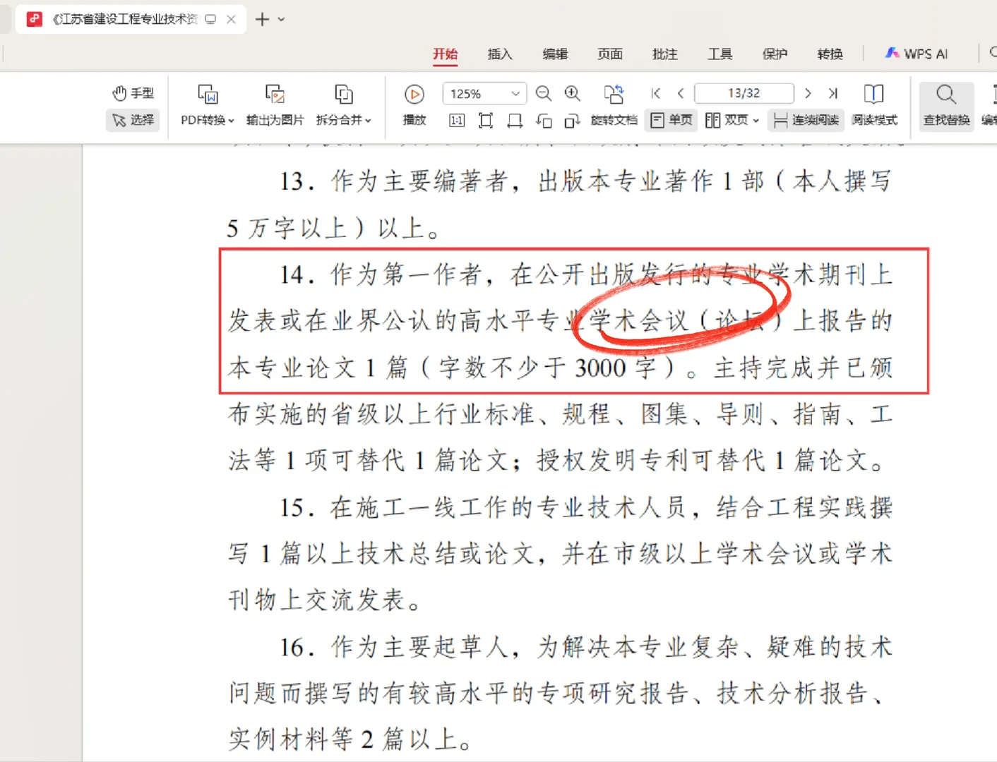997x762 pixels.
Task: Zoom out with the magnifier minus icon
Action: point(543,93)
